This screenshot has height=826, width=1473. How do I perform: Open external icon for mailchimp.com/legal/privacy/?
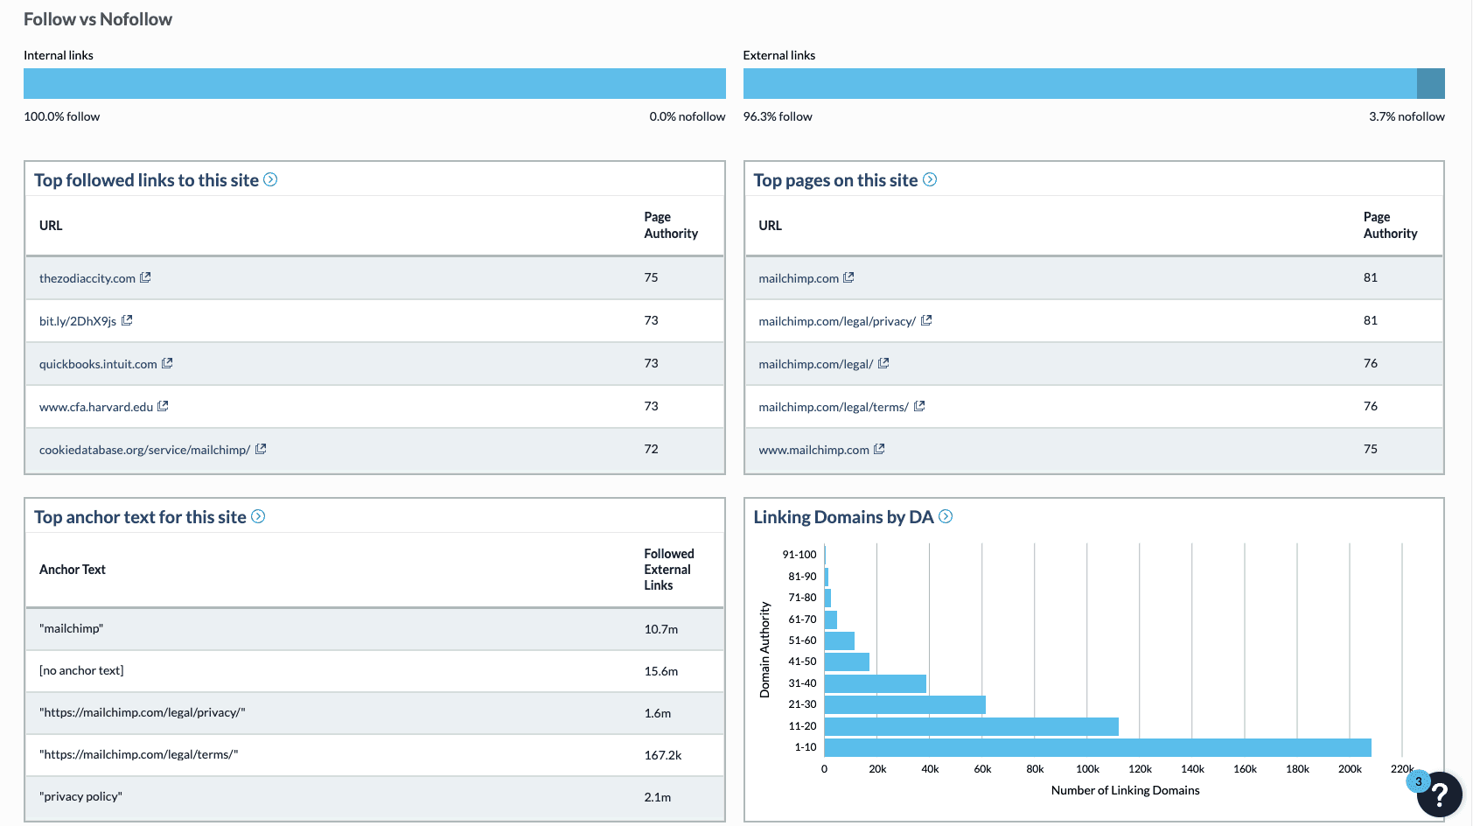pos(926,320)
